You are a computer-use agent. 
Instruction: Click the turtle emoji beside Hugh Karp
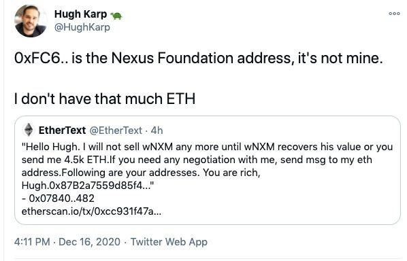point(116,16)
